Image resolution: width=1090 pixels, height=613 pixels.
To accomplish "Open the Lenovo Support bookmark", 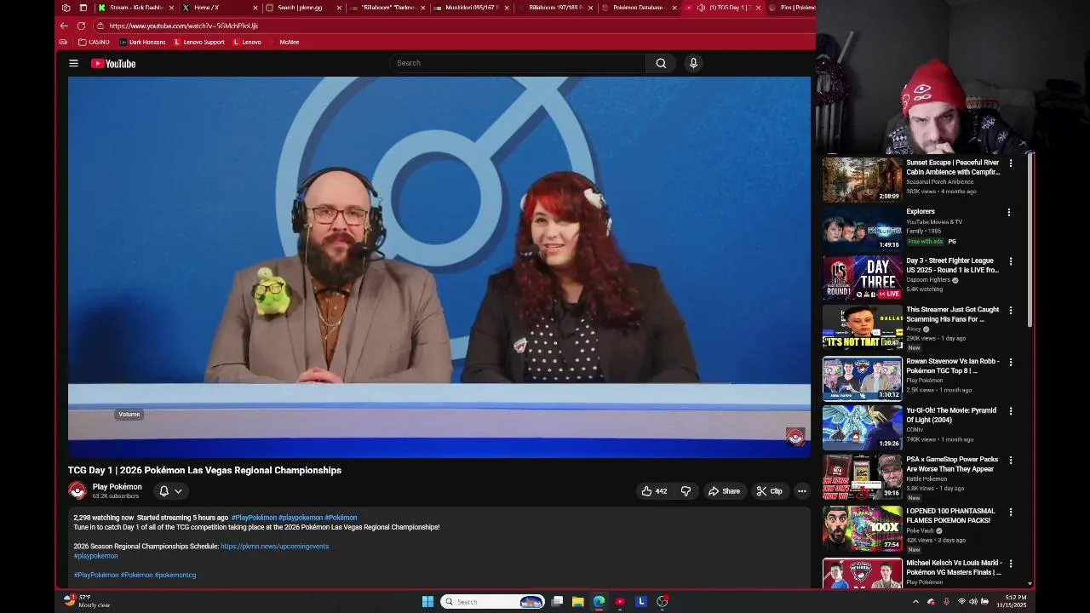I will tap(198, 42).
